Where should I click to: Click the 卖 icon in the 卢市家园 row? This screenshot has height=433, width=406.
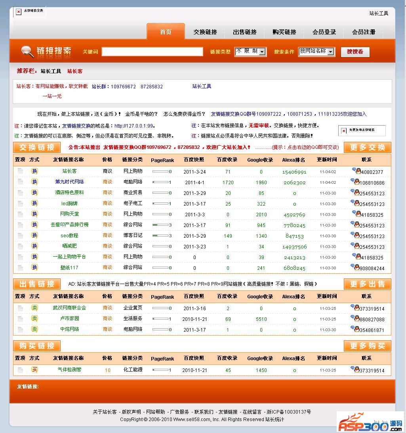click(x=34, y=319)
